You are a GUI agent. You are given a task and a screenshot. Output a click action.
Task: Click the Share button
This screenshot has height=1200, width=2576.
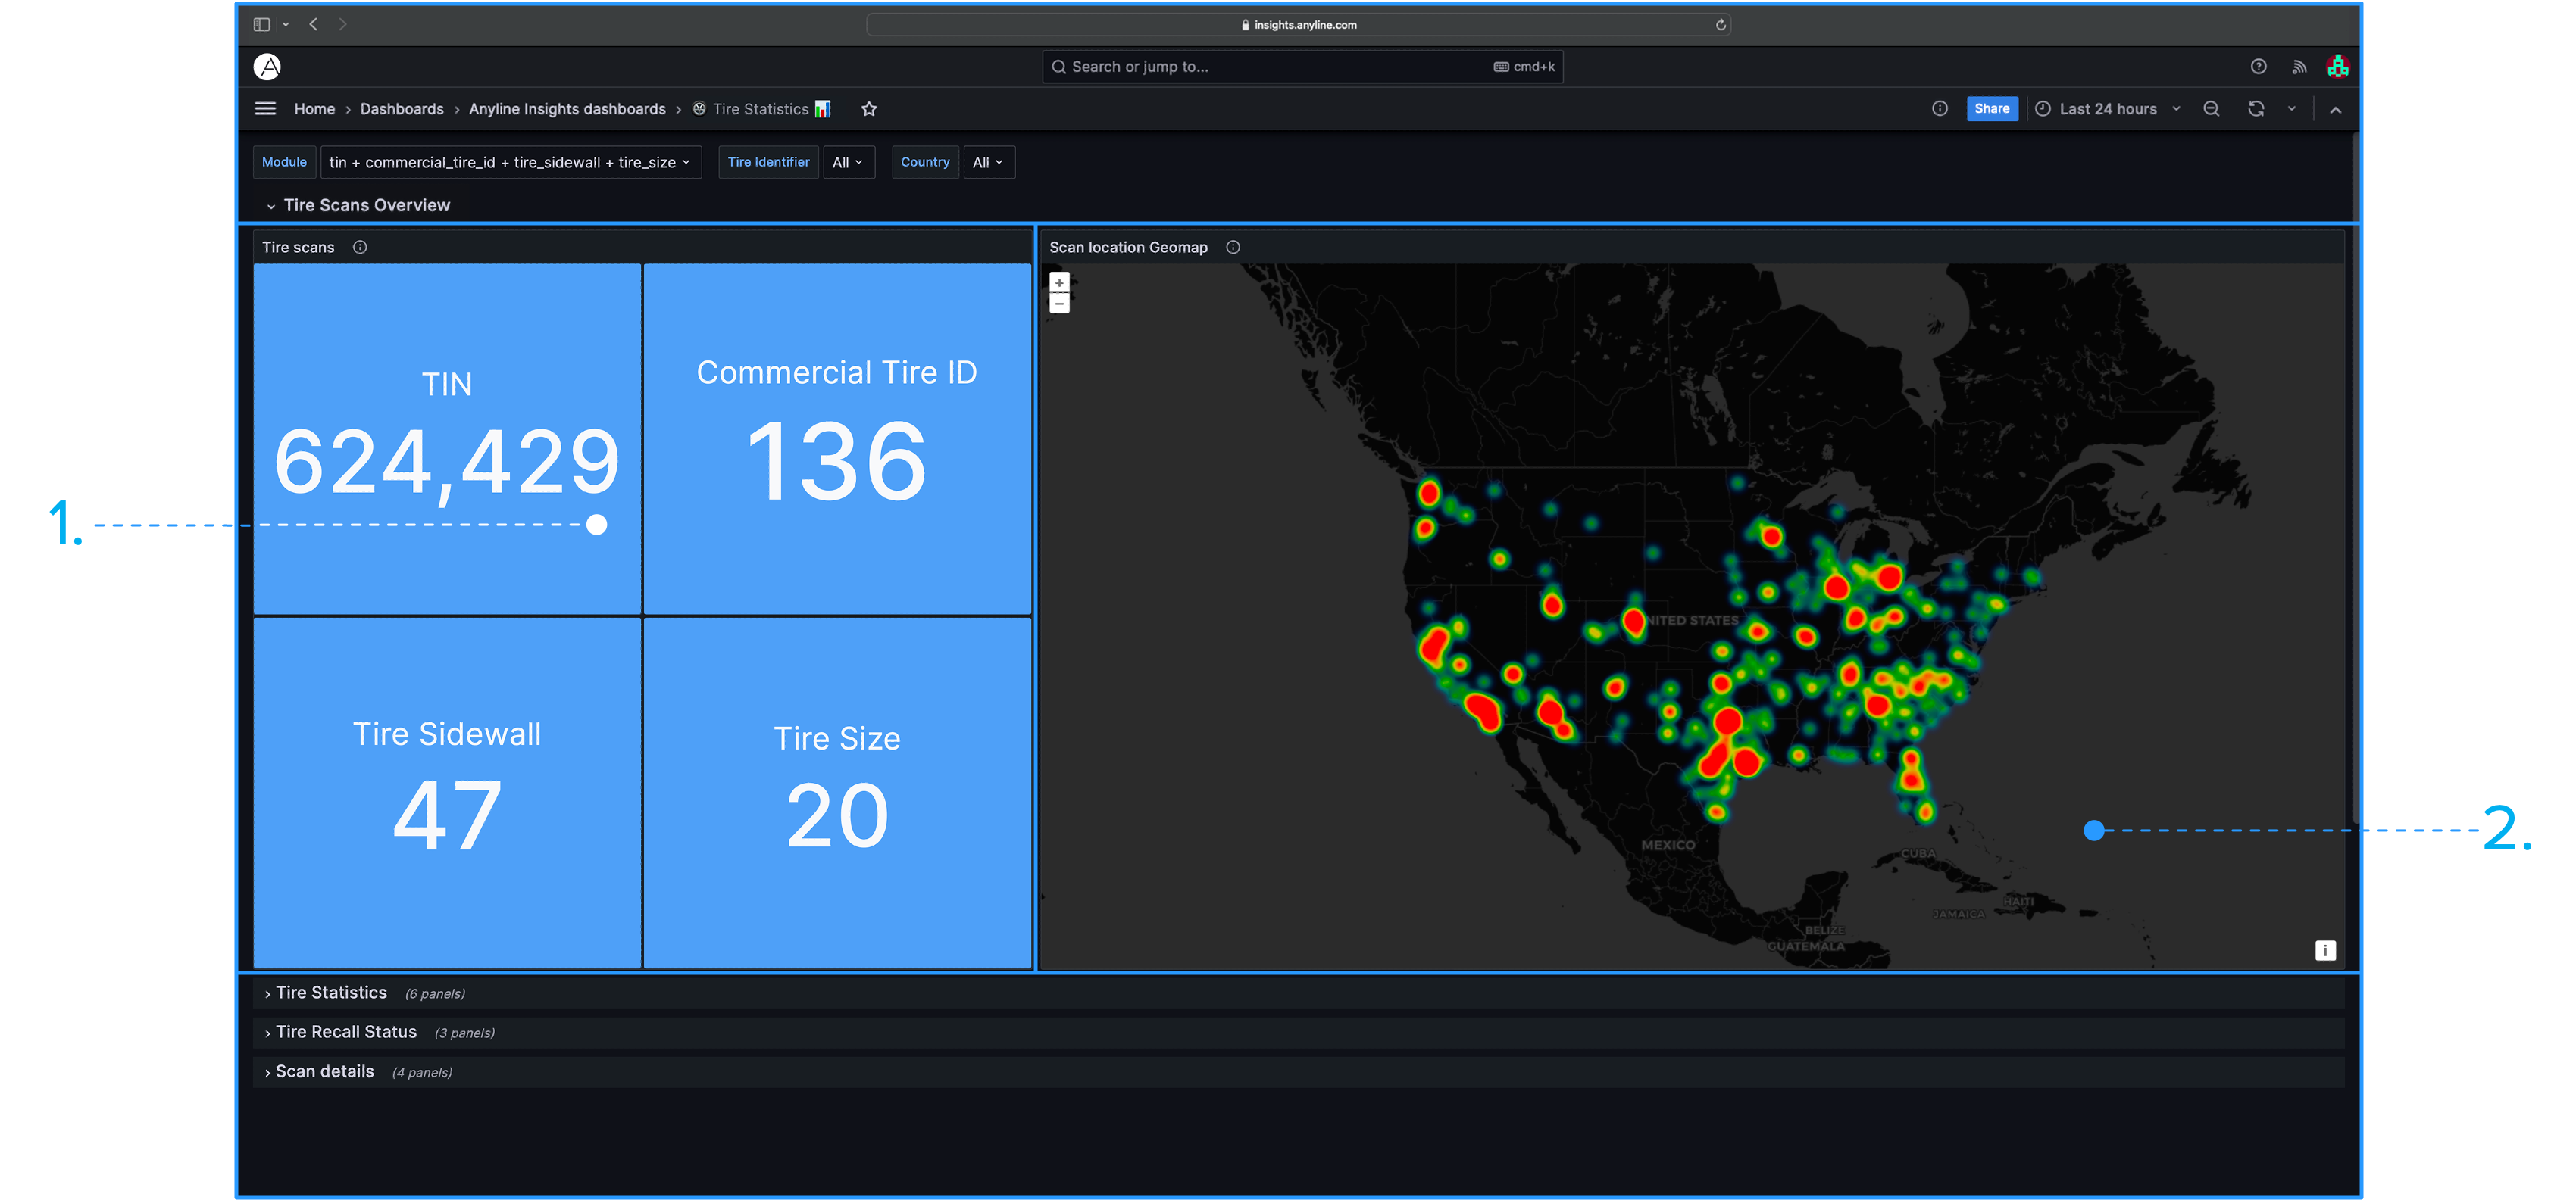click(1991, 109)
